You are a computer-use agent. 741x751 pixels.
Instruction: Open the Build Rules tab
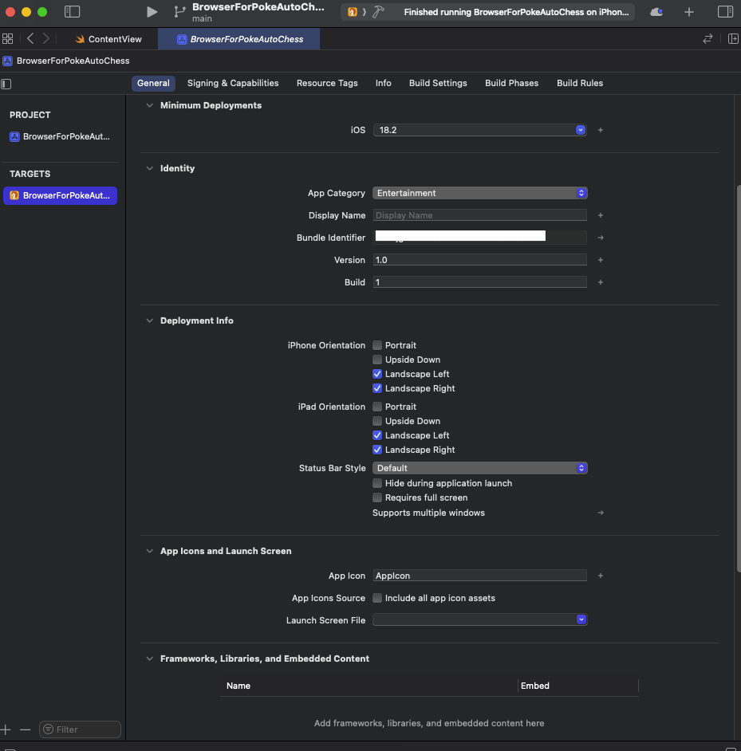pos(580,84)
